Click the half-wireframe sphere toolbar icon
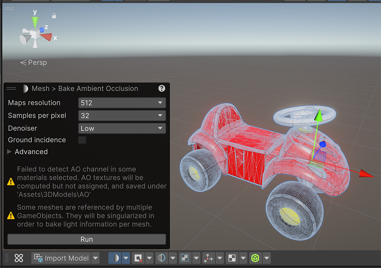 [161, 258]
